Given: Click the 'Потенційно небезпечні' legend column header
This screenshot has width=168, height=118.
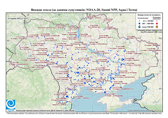Looking at the screenshot, I should pos(157,18).
